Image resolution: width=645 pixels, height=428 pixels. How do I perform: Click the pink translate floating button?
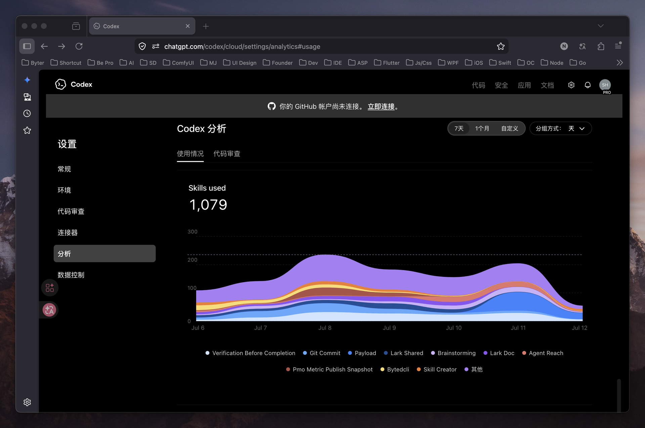[49, 310]
